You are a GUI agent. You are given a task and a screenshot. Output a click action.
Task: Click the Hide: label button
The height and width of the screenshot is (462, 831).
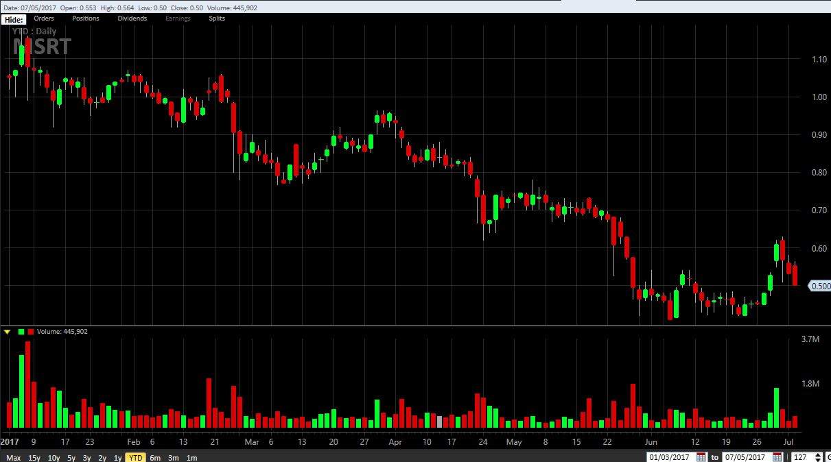pos(14,19)
